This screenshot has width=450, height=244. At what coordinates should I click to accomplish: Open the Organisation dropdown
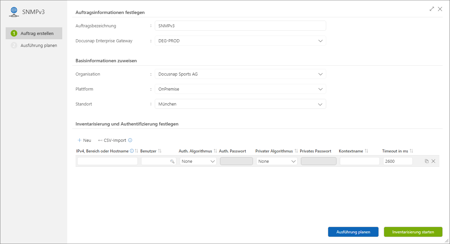tap(240, 74)
